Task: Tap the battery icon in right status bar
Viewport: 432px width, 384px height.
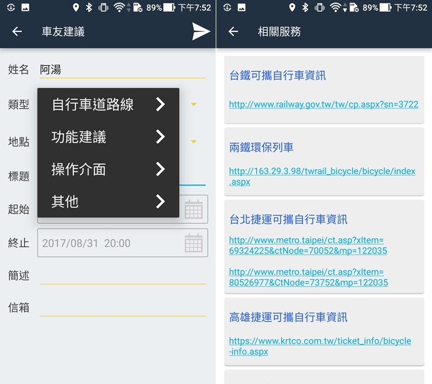Action: click(386, 8)
